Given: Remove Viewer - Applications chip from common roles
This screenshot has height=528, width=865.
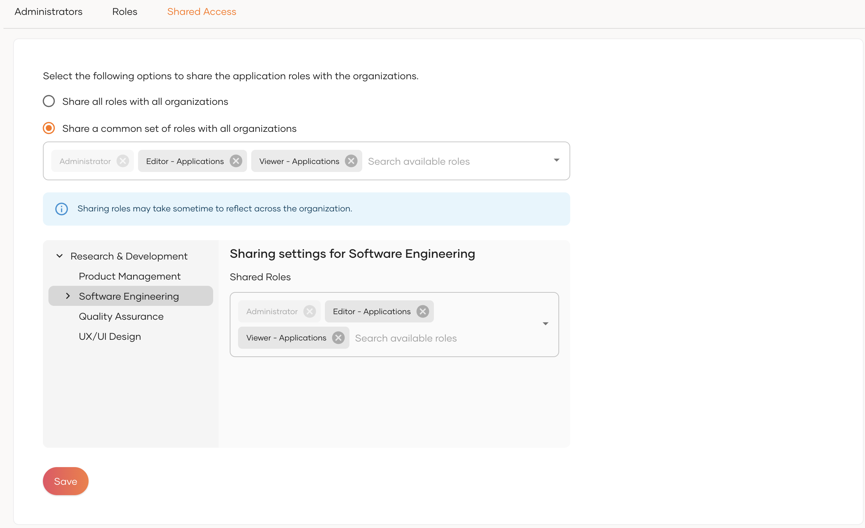Looking at the screenshot, I should point(351,161).
